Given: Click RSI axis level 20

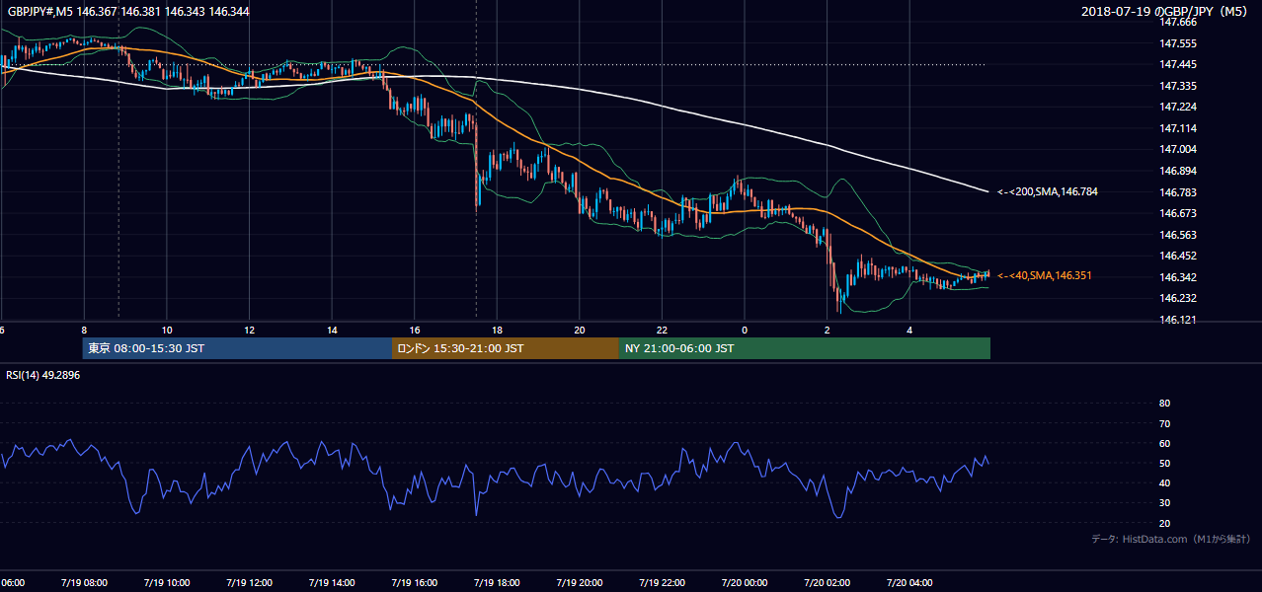Looking at the screenshot, I should pyautogui.click(x=1164, y=523).
